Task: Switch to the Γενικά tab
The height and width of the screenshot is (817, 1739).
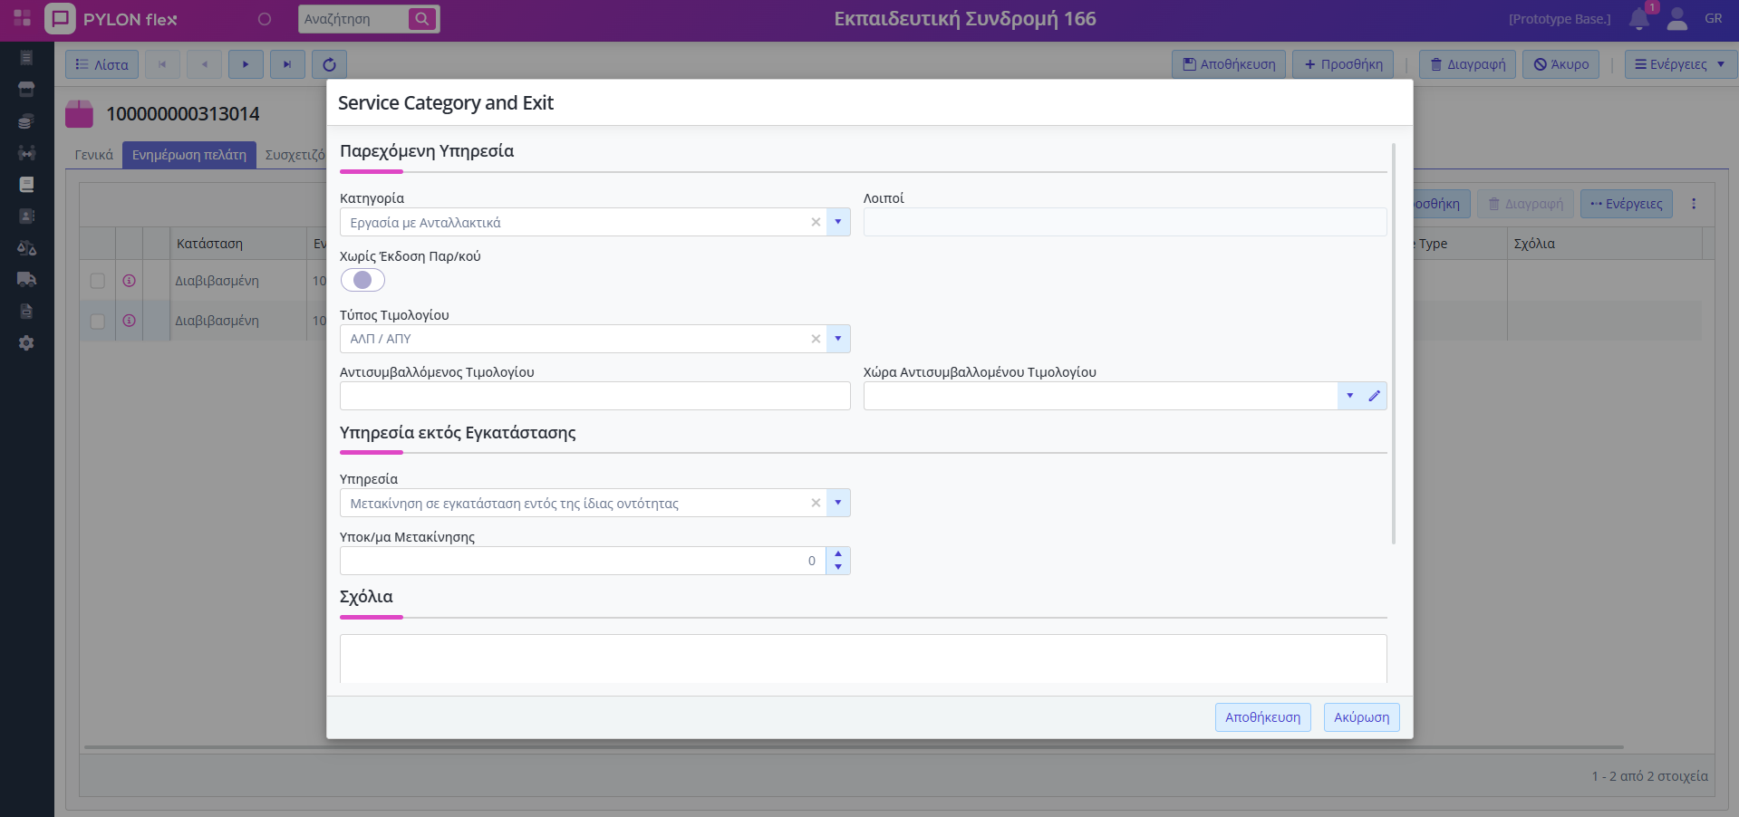Action: coord(93,155)
